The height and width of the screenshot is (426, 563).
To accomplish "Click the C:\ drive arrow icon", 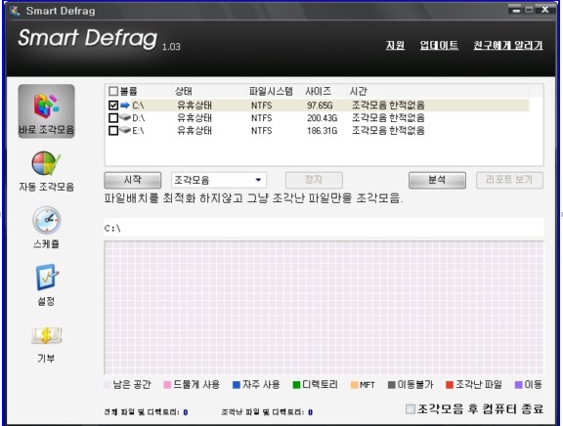I will pyautogui.click(x=124, y=106).
